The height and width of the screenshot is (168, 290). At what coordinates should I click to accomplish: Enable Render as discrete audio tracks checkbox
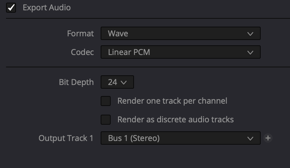(106, 120)
